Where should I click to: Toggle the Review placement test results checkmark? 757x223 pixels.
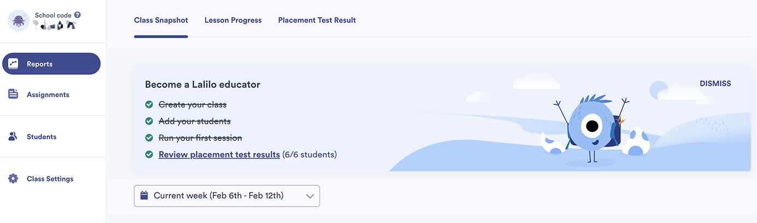149,155
